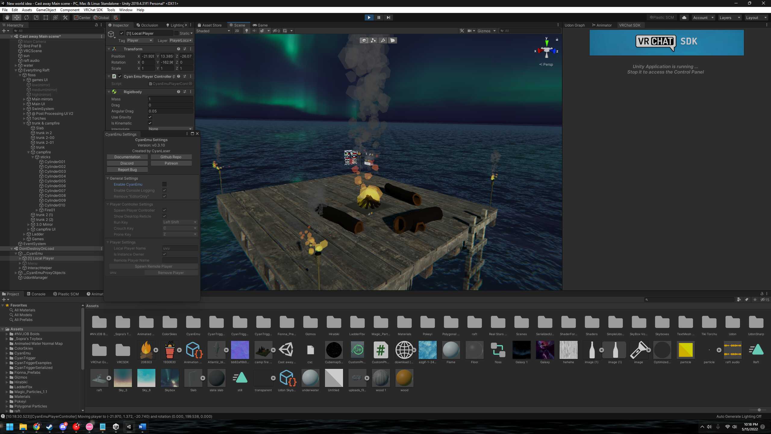This screenshot has width=771, height=434.
Task: Open the Layers dropdown
Action: pyautogui.click(x=729, y=17)
